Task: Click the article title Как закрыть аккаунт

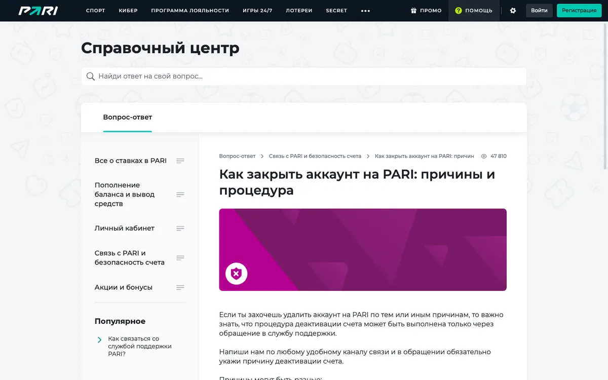Action: 357,182
